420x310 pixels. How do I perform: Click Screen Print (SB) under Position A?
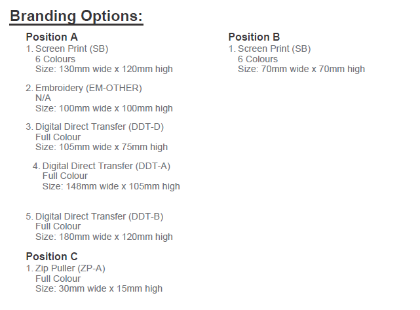click(x=71, y=49)
